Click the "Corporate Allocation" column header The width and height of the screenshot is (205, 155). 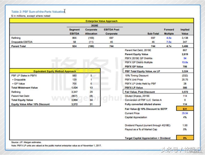click(91, 32)
